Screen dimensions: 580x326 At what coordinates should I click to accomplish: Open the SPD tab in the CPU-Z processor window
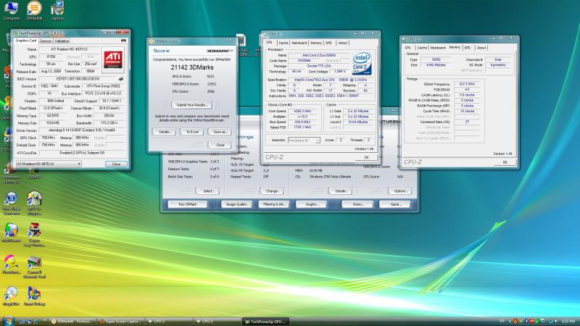329,43
